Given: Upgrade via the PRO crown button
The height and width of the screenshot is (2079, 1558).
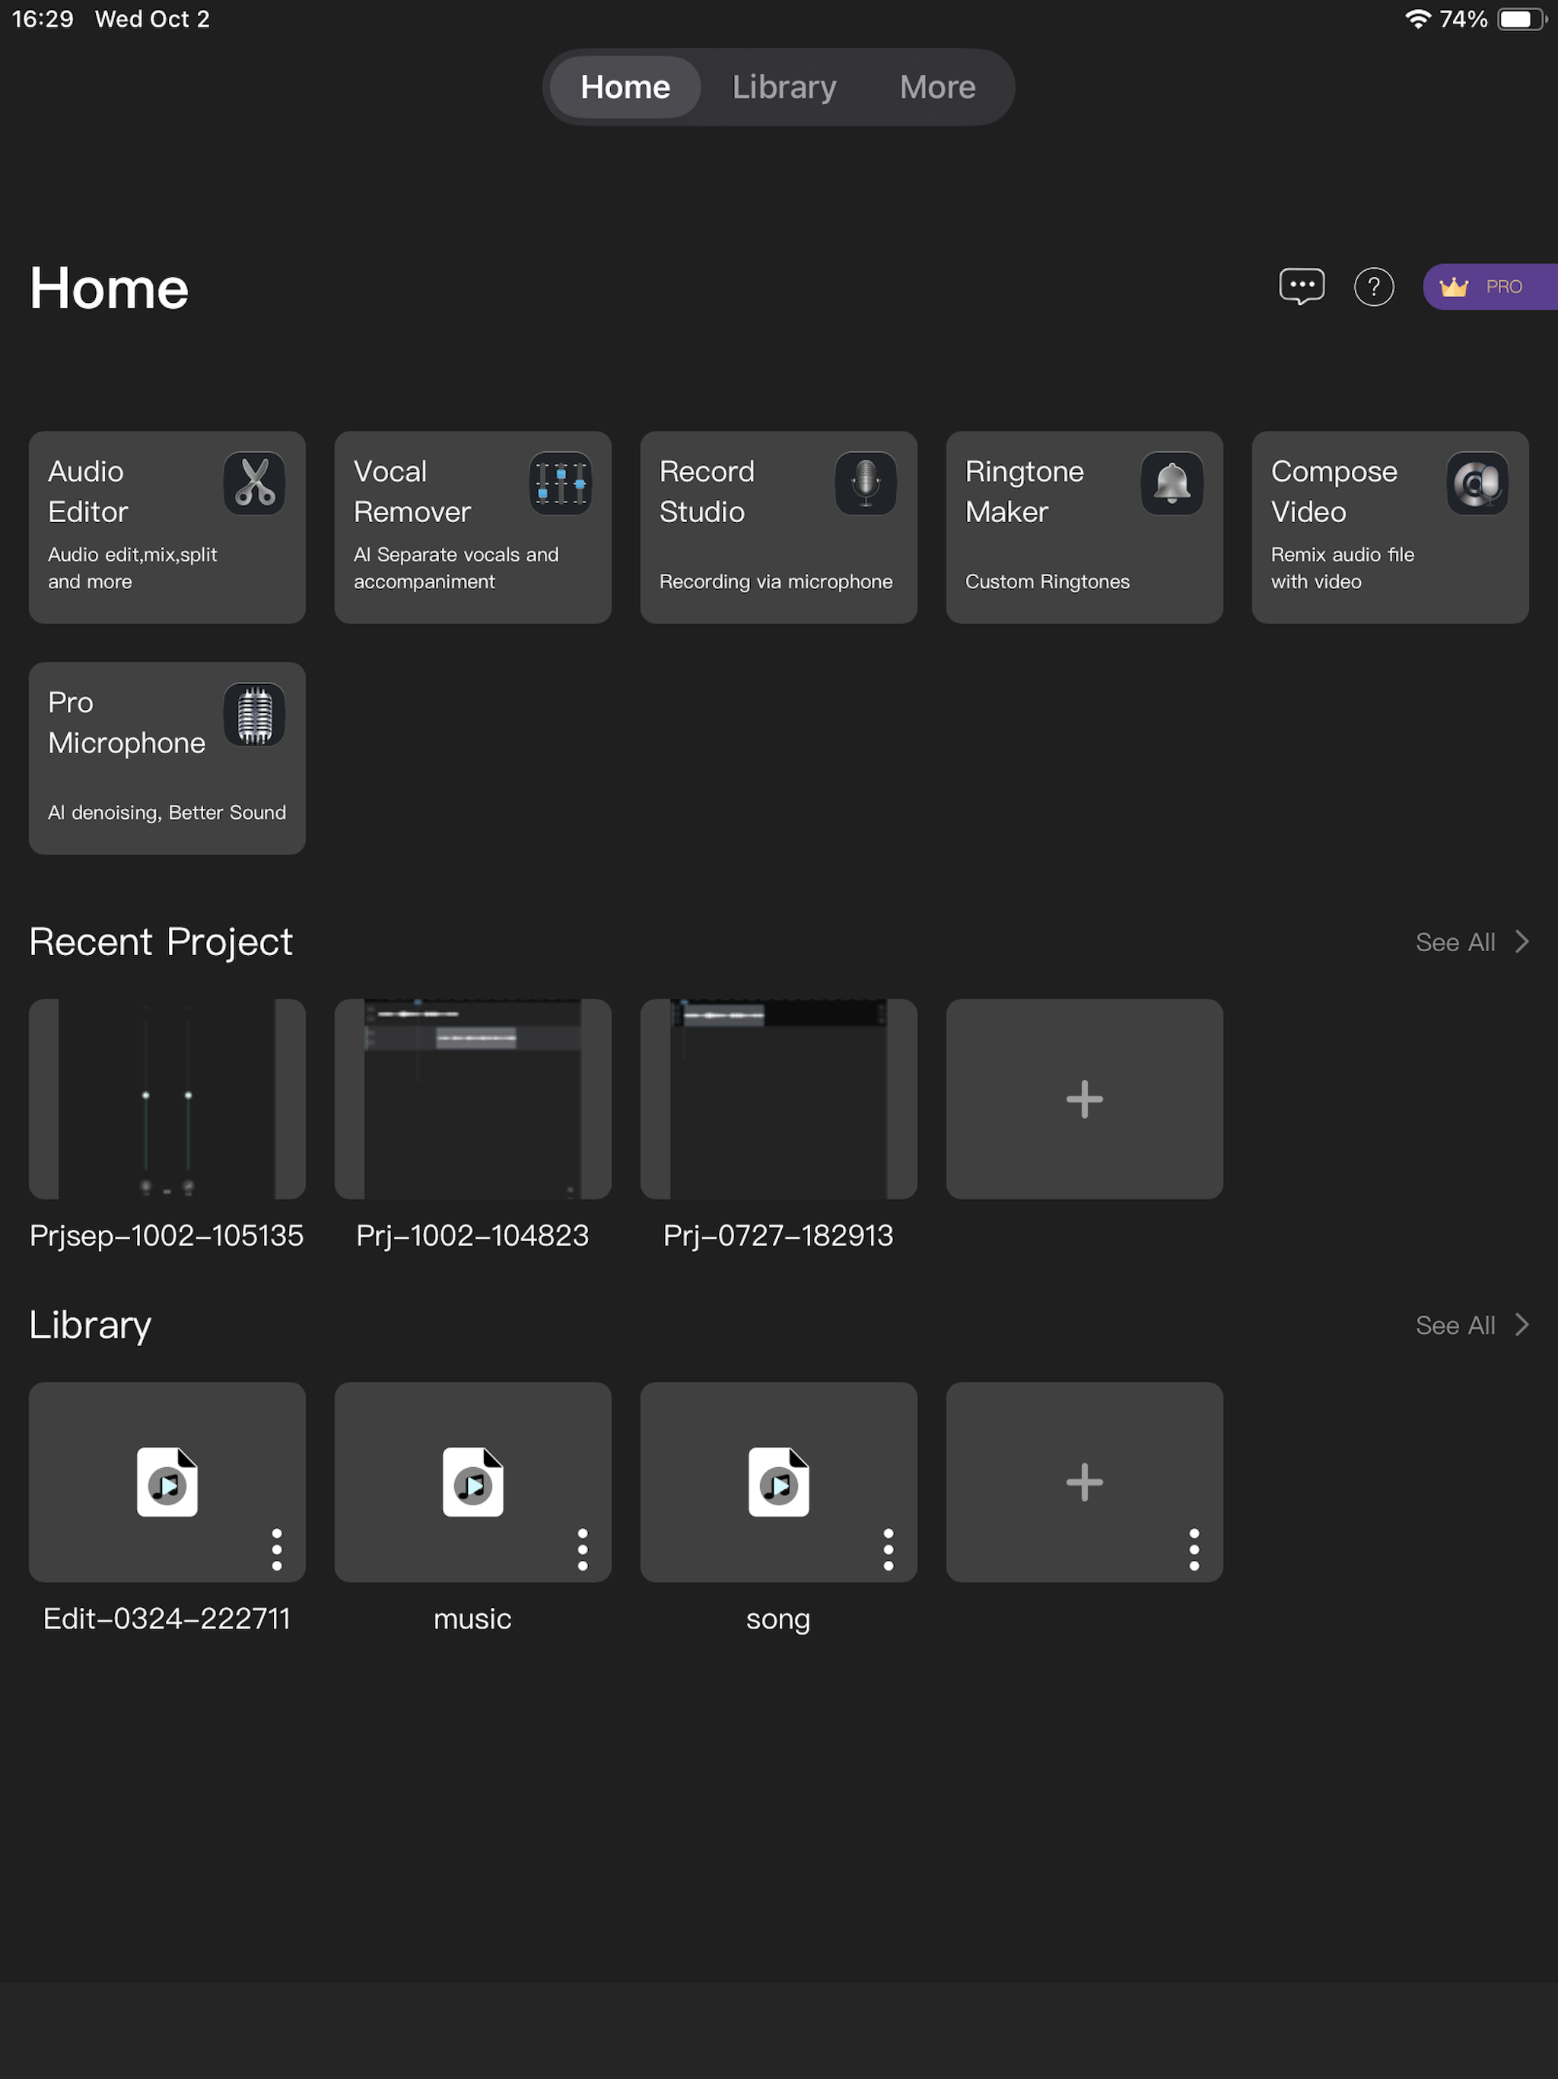Looking at the screenshot, I should pos(1489,287).
